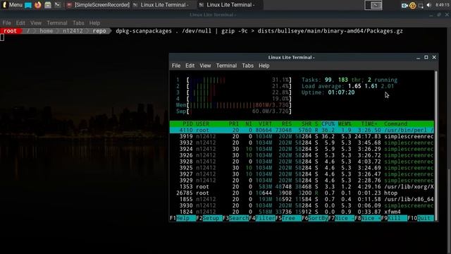Click F5 Tree in htop footer

click(288, 218)
